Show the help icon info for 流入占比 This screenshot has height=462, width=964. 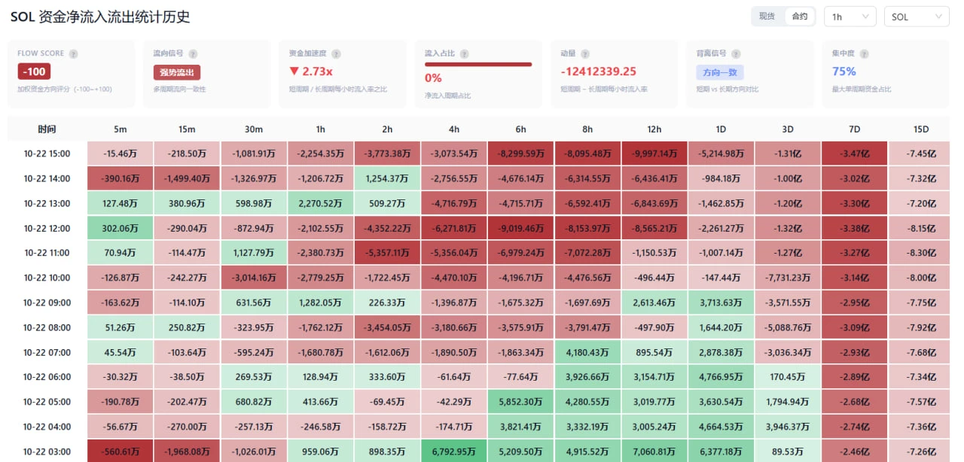(464, 54)
